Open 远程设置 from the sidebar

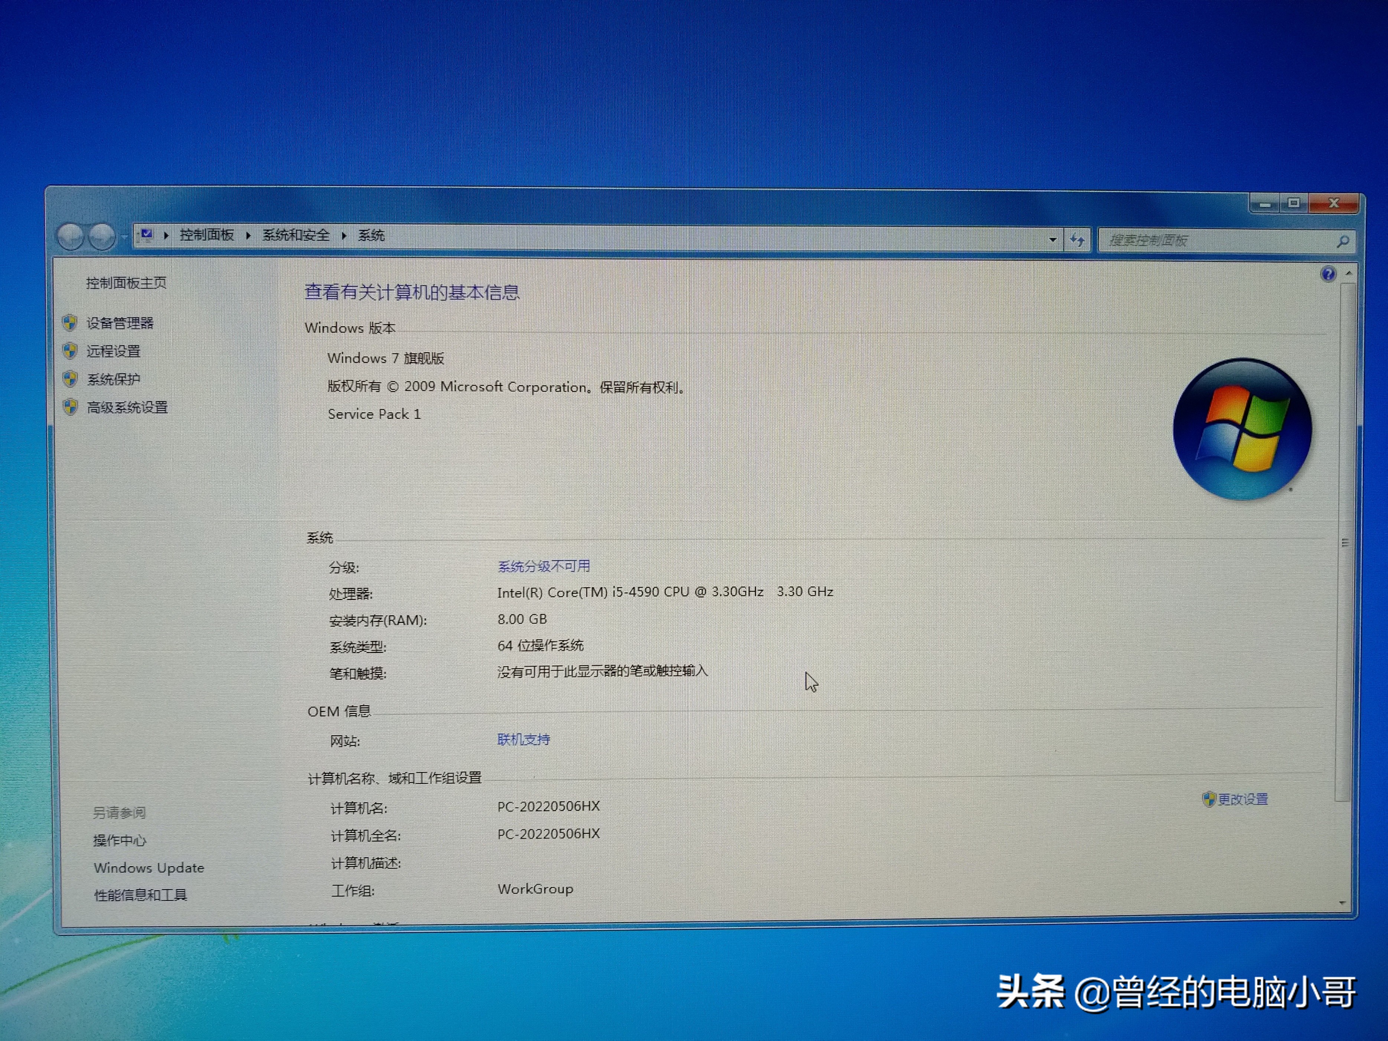point(114,351)
